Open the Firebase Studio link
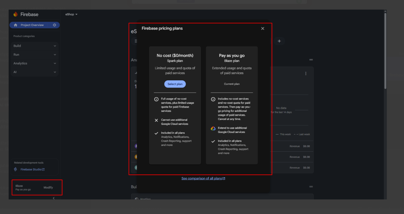Image resolution: width=404 pixels, height=214 pixels. [x=33, y=169]
